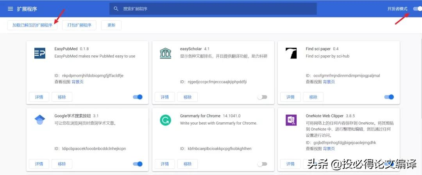Open 背景页 link for Find sci paper

(329, 82)
